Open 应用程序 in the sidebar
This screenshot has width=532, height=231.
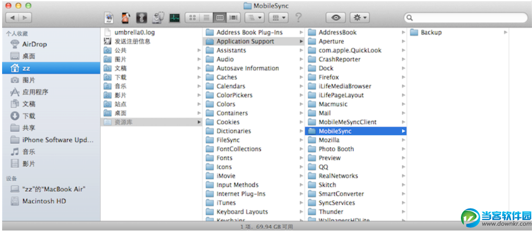(x=51, y=92)
